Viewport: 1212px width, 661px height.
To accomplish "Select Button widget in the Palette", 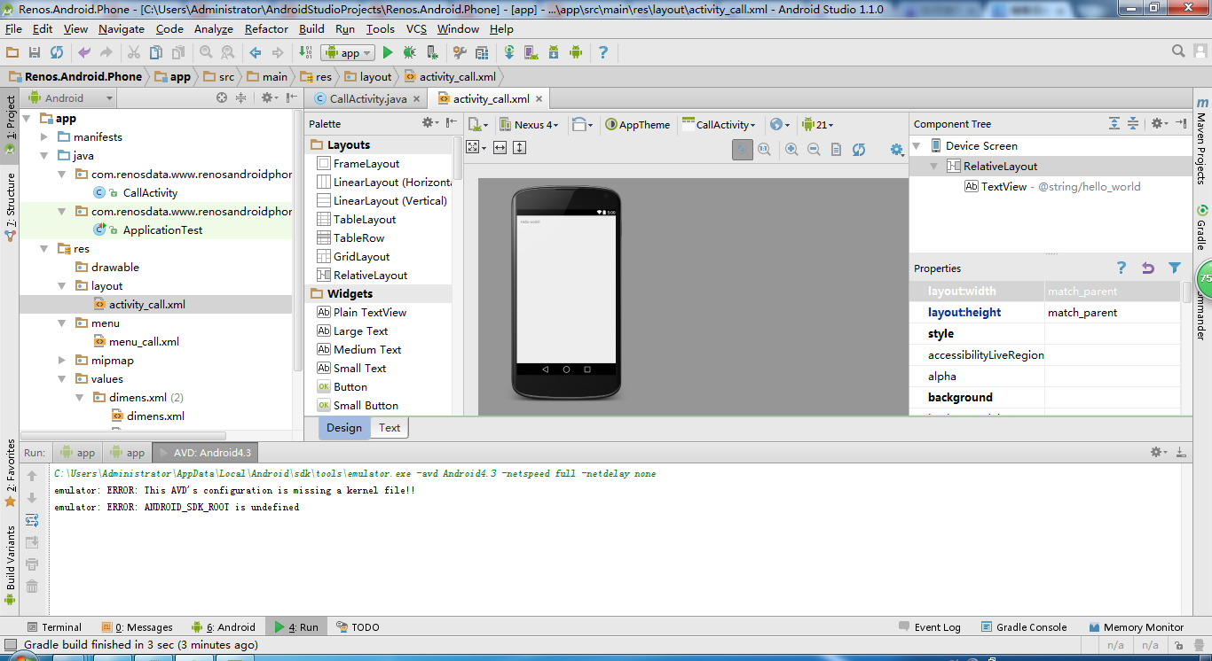I will pos(350,386).
